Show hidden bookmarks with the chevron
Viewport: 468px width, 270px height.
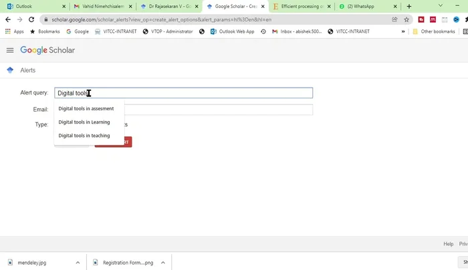(x=403, y=31)
